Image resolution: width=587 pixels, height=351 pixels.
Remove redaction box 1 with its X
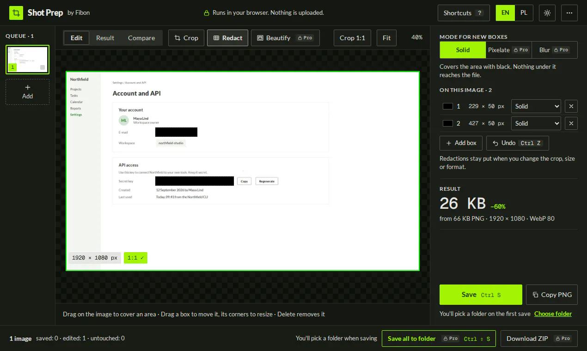pyautogui.click(x=571, y=106)
